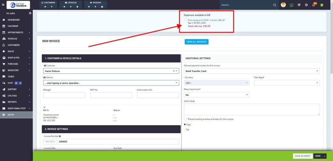The height and width of the screenshot is (161, 333).
Task: Expand the Inventory sidebar submenu
Action: pyautogui.click(x=29, y=70)
